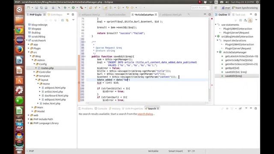274x154 pixels.
Task: Collapse All in PHP Explorer toolbar
Action: (x=63, y=20)
